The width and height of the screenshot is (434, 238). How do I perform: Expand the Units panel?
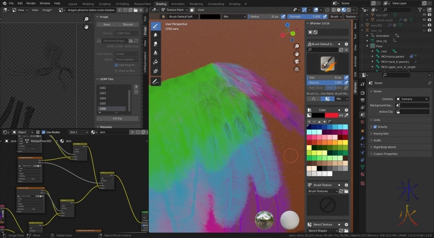pyautogui.click(x=377, y=120)
